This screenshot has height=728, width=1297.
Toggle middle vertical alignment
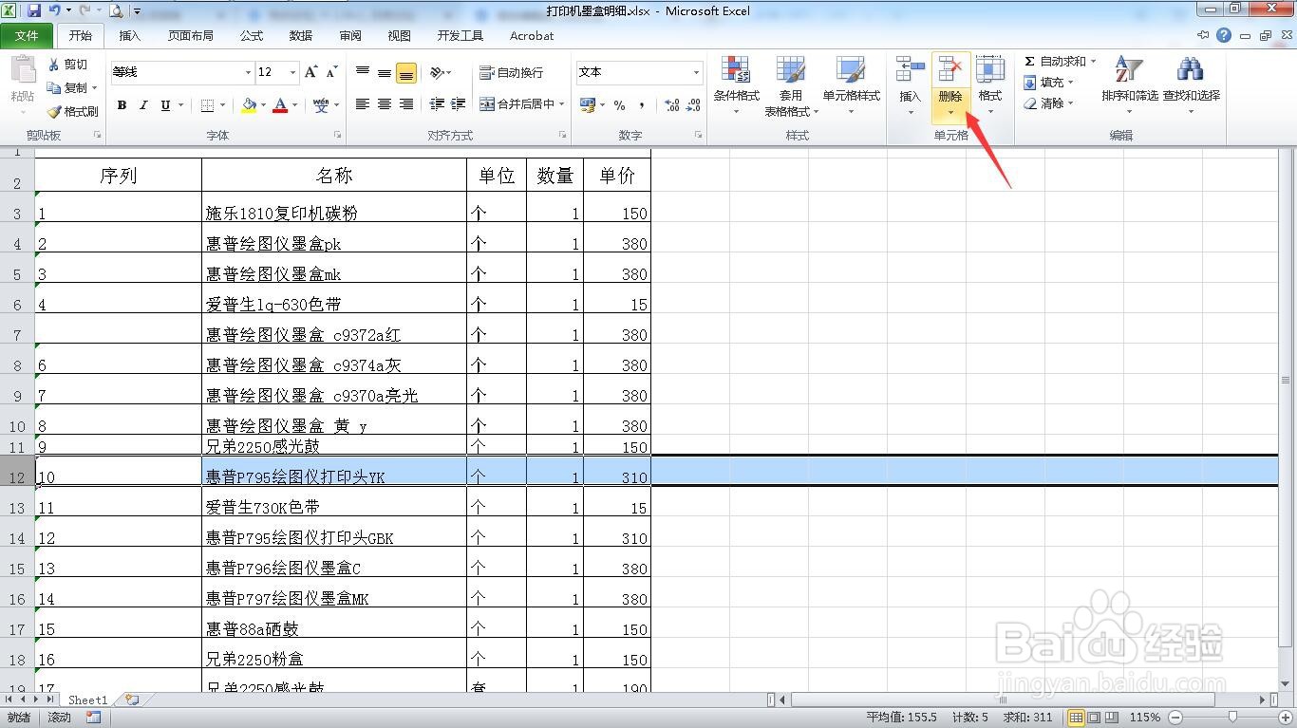[385, 72]
